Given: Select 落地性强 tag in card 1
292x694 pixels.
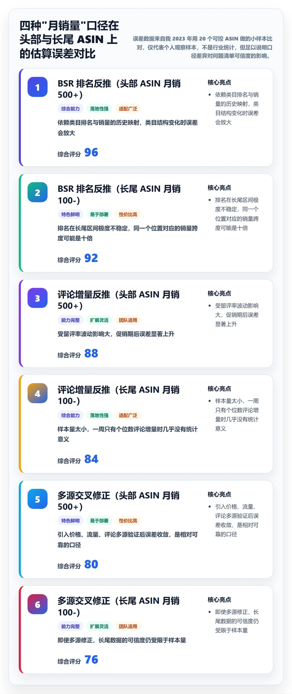Looking at the screenshot, I should pos(99,109).
